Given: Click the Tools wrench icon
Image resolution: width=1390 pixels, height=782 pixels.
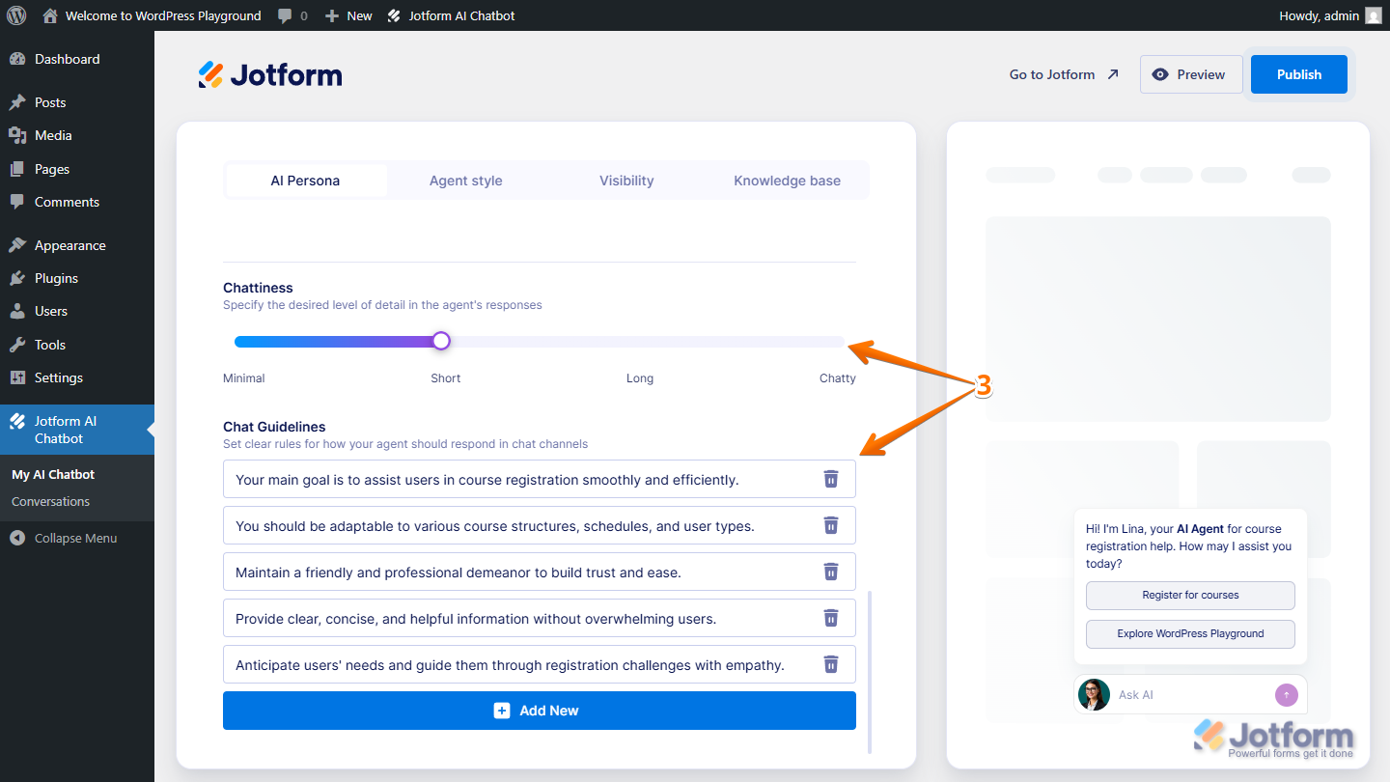Looking at the screenshot, I should tap(17, 345).
